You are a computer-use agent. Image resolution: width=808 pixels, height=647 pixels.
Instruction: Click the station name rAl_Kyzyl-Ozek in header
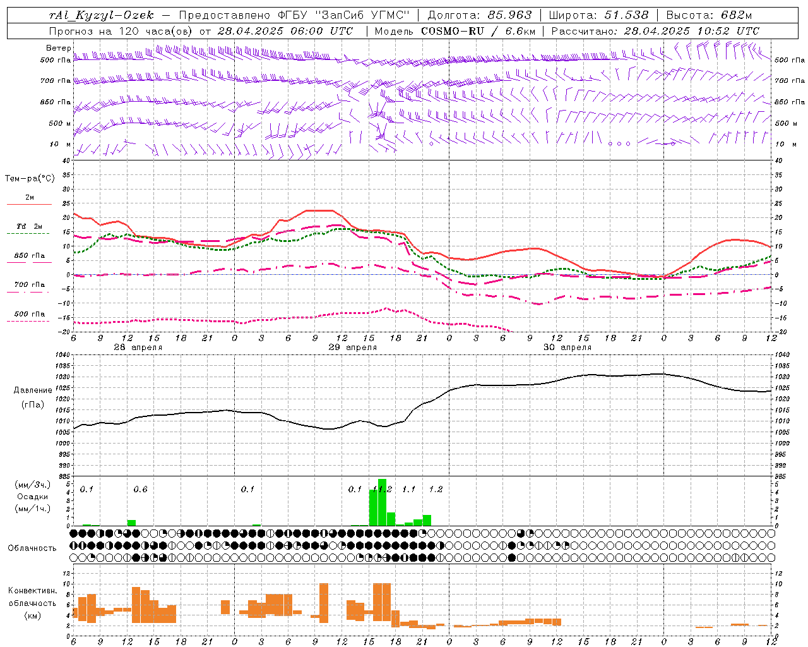point(101,15)
